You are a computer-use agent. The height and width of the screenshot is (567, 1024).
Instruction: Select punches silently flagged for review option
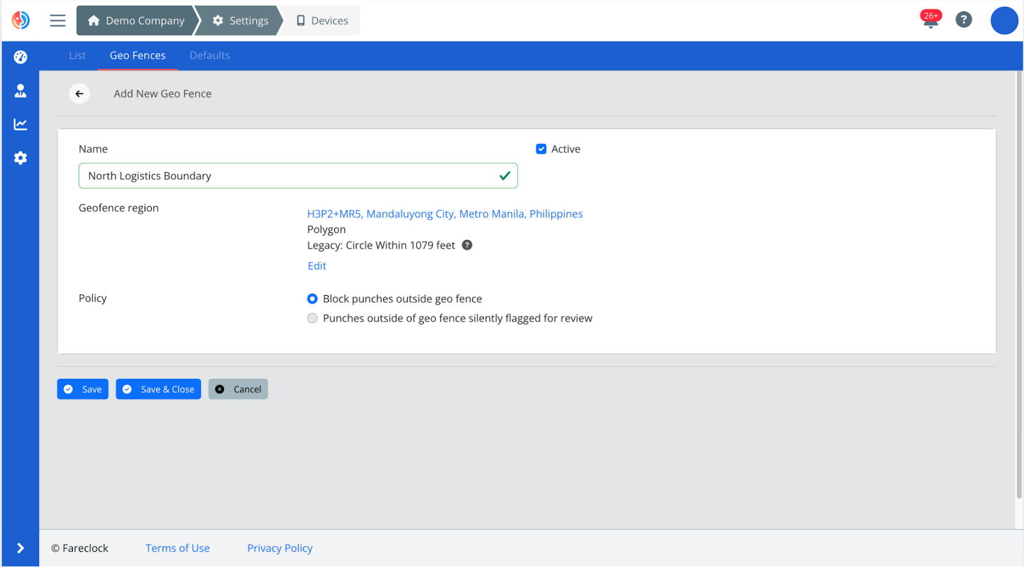(312, 319)
